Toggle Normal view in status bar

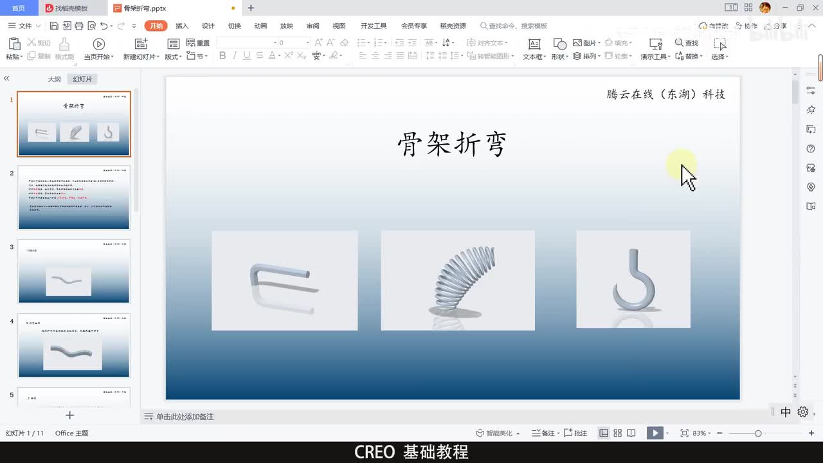tap(604, 433)
